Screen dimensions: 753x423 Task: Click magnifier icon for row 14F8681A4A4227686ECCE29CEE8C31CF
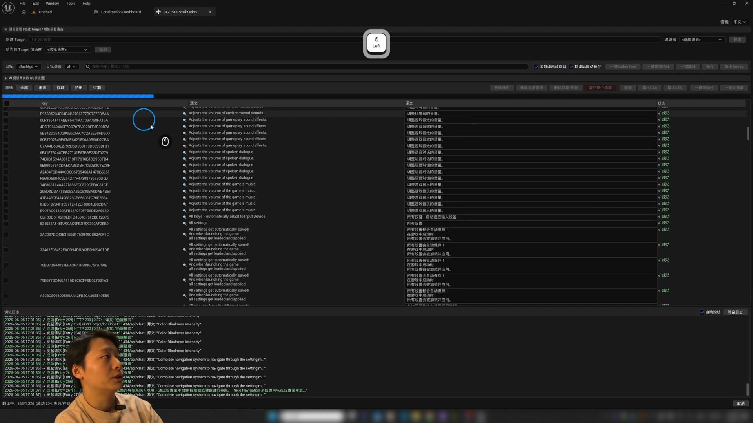184,185
